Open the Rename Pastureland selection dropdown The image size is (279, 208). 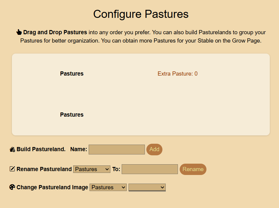pyautogui.click(x=92, y=169)
